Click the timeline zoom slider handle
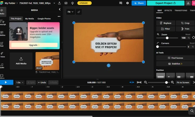 (x=166, y=82)
